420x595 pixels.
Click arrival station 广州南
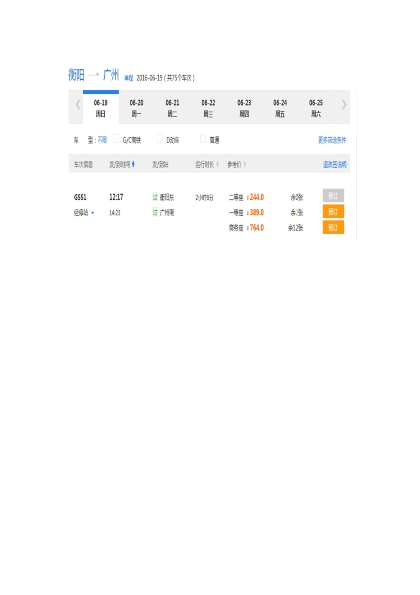pyautogui.click(x=167, y=212)
